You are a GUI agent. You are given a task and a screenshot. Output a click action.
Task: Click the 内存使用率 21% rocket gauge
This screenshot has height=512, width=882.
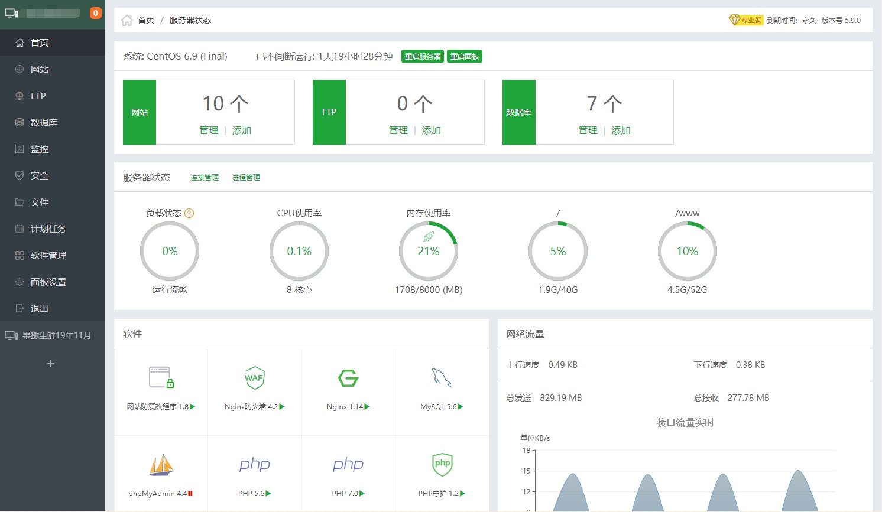429,251
